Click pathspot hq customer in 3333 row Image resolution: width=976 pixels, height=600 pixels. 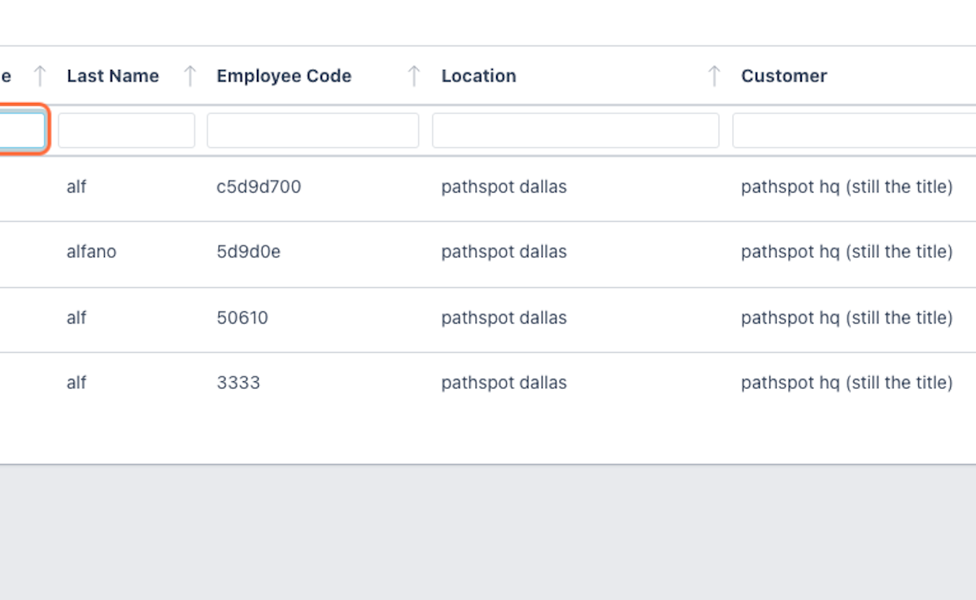point(847,383)
